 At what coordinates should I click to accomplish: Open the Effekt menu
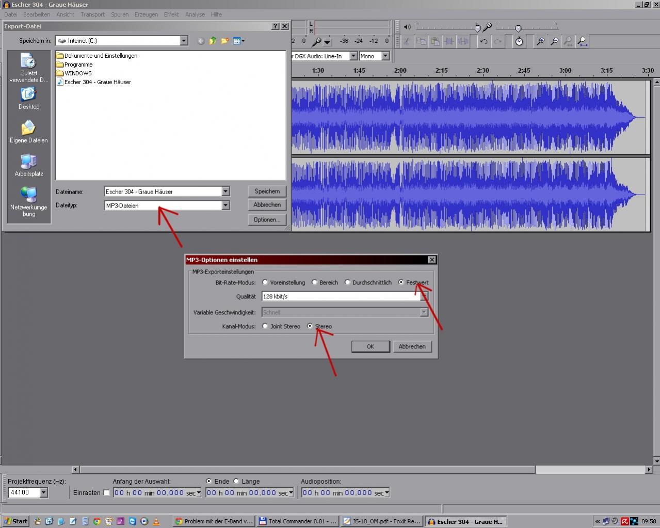pyautogui.click(x=171, y=14)
